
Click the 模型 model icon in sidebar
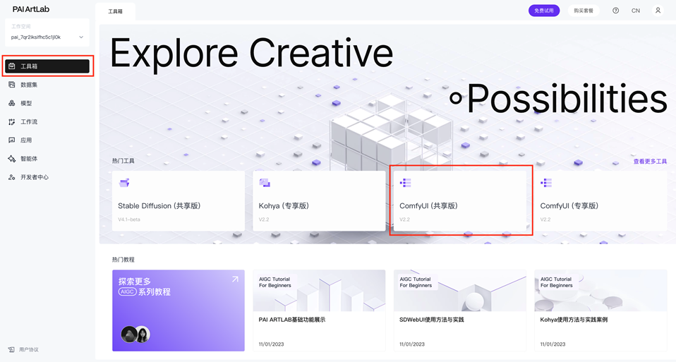pos(11,103)
